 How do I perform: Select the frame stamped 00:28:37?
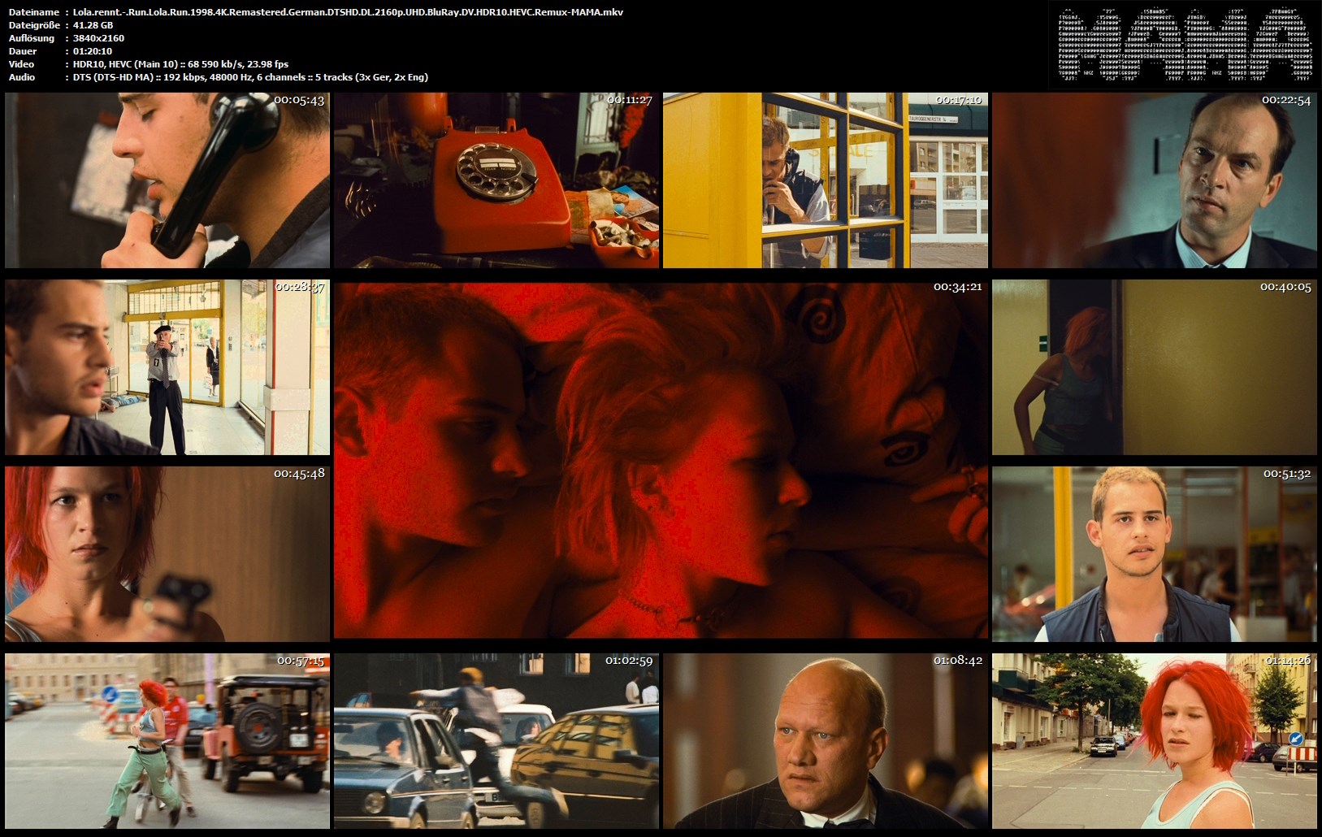coord(167,367)
